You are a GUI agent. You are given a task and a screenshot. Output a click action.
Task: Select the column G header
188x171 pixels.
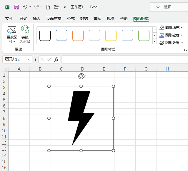click(146, 69)
